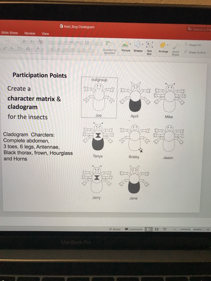Apply font color with the A button
The image size is (211, 281).
pyautogui.click(x=38, y=49)
